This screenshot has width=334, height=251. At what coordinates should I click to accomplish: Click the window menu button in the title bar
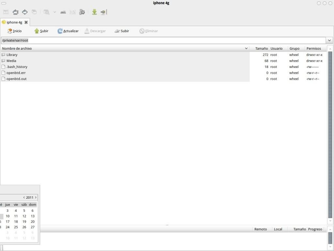point(4,3)
